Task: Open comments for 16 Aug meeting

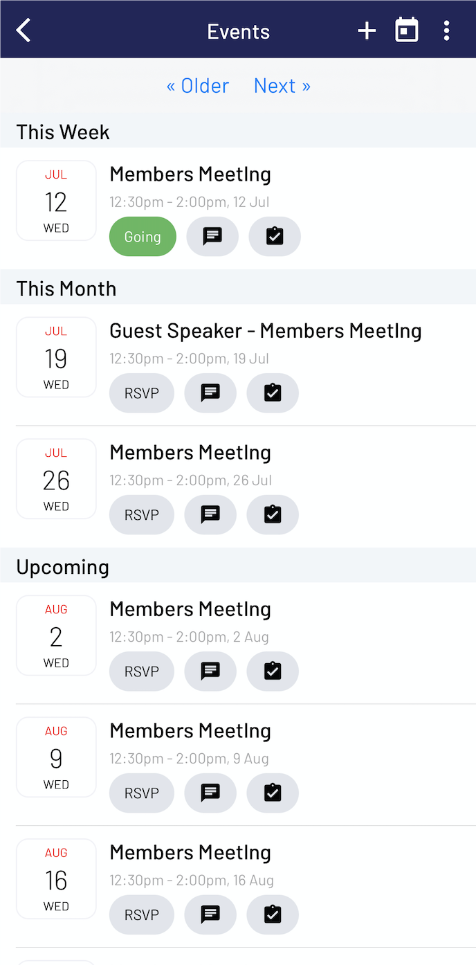Action: click(x=210, y=914)
